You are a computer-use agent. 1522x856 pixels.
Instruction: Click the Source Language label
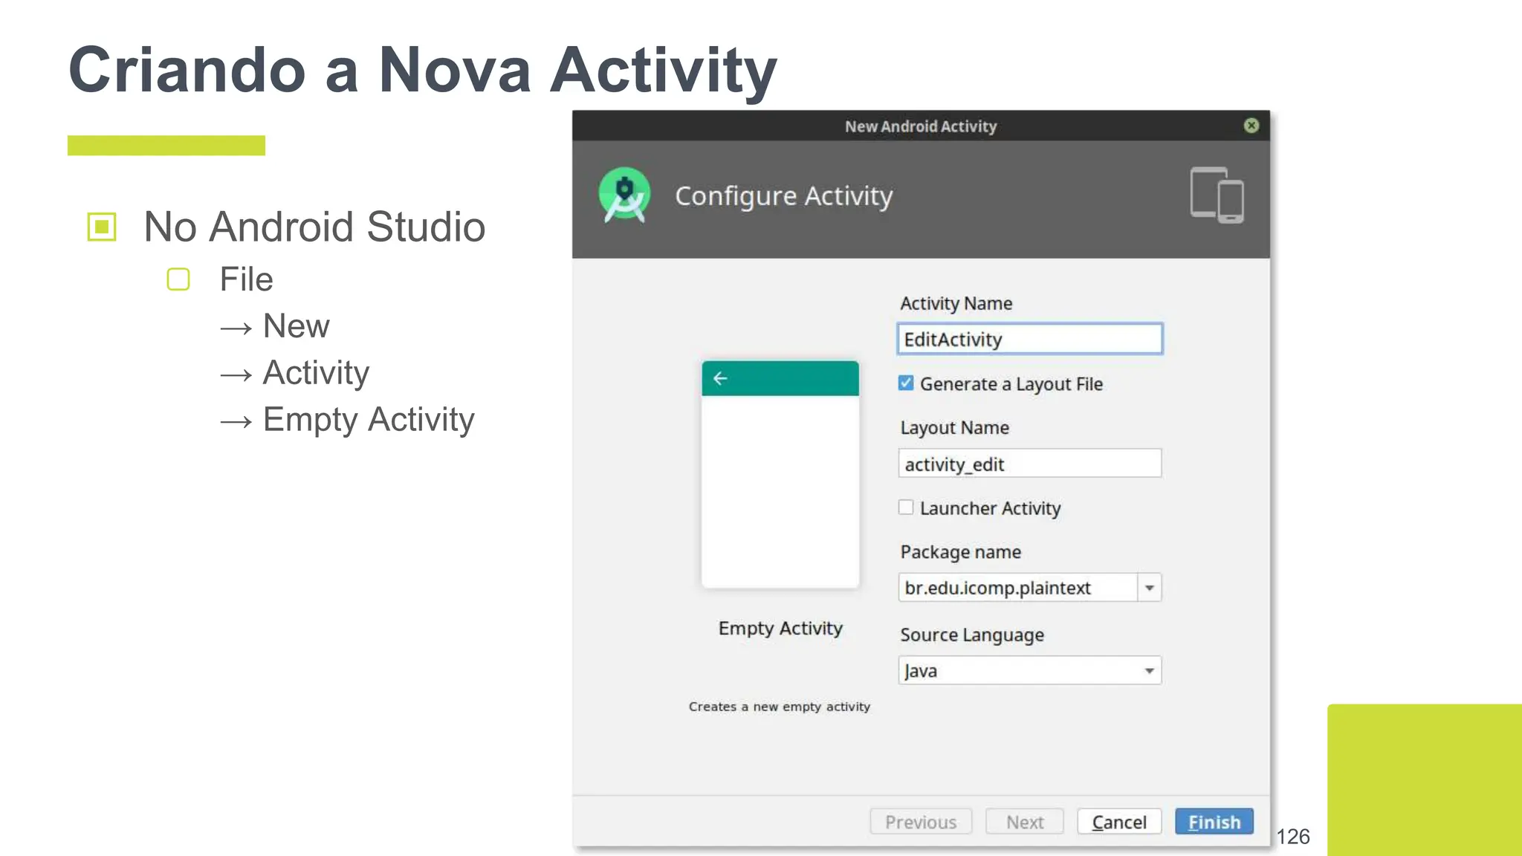(x=972, y=635)
